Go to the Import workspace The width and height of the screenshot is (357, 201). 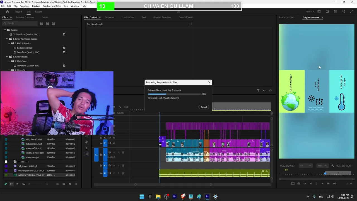pyautogui.click(x=18, y=11)
